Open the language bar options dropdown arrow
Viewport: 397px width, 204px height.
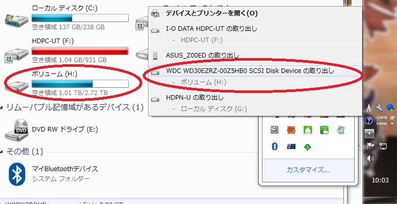point(392,124)
